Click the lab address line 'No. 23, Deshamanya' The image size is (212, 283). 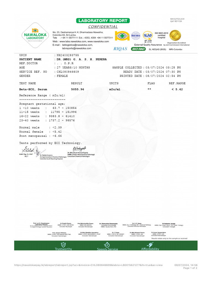click(x=78, y=32)
